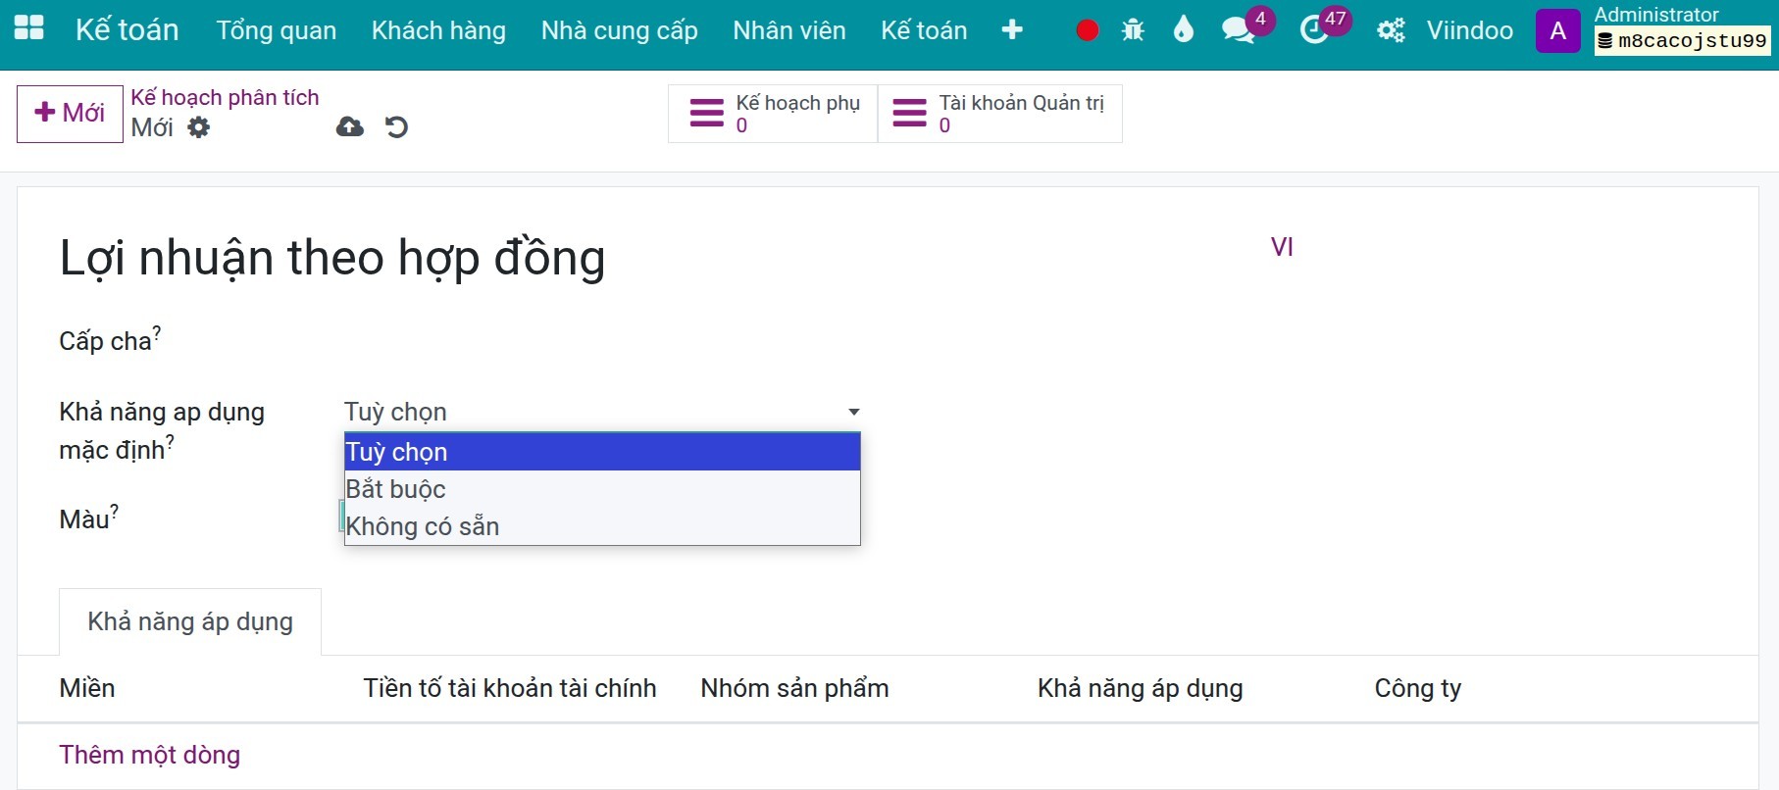The width and height of the screenshot is (1779, 790).
Task: Open the Tổng quan menu
Action: [277, 30]
